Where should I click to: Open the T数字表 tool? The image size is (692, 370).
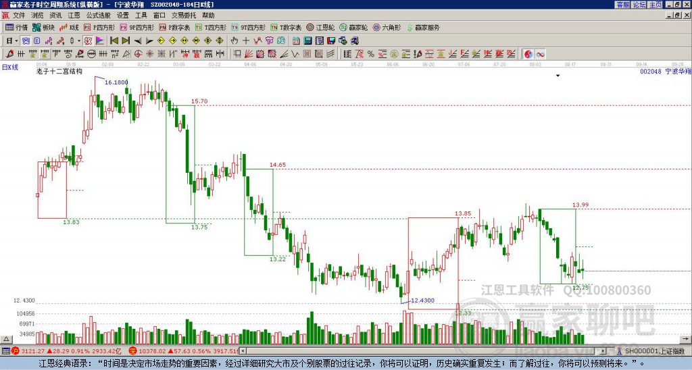pos(286,27)
